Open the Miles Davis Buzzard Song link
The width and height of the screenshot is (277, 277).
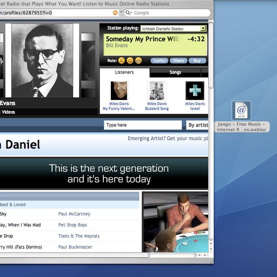(157, 106)
